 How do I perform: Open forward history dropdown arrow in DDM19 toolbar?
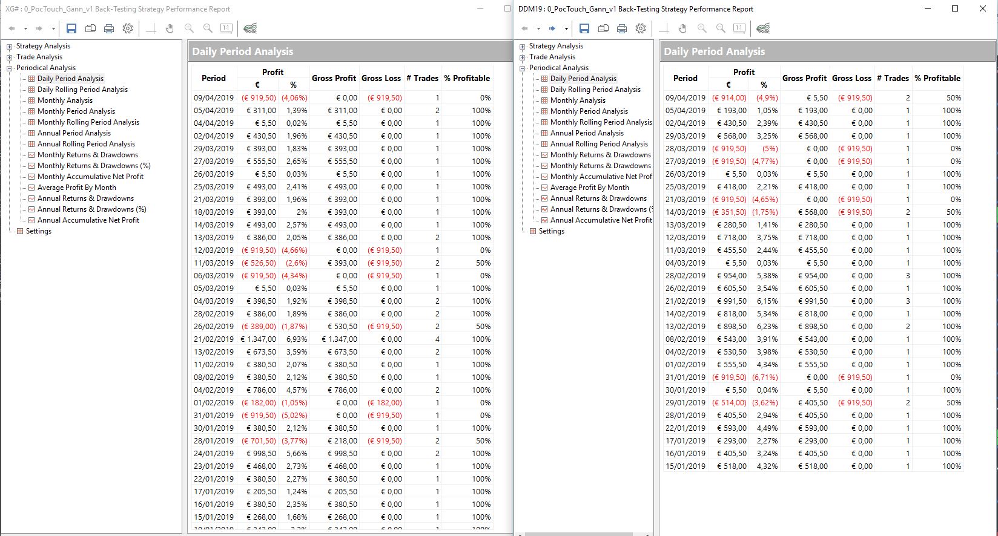(566, 28)
